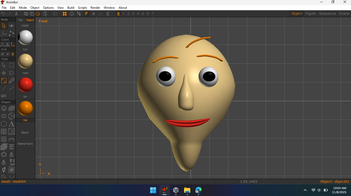The image size is (351, 196).
Task: Toggle the Y axis lock
Action: (8, 54)
